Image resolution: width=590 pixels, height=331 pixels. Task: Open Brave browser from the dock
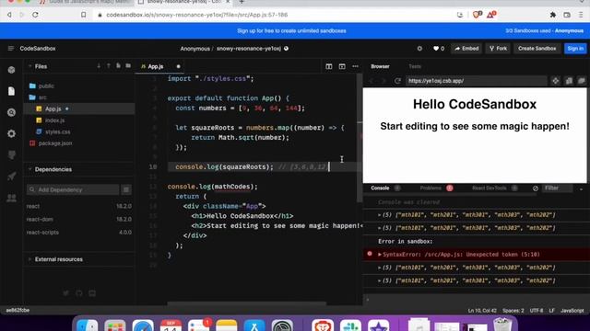click(x=323, y=325)
